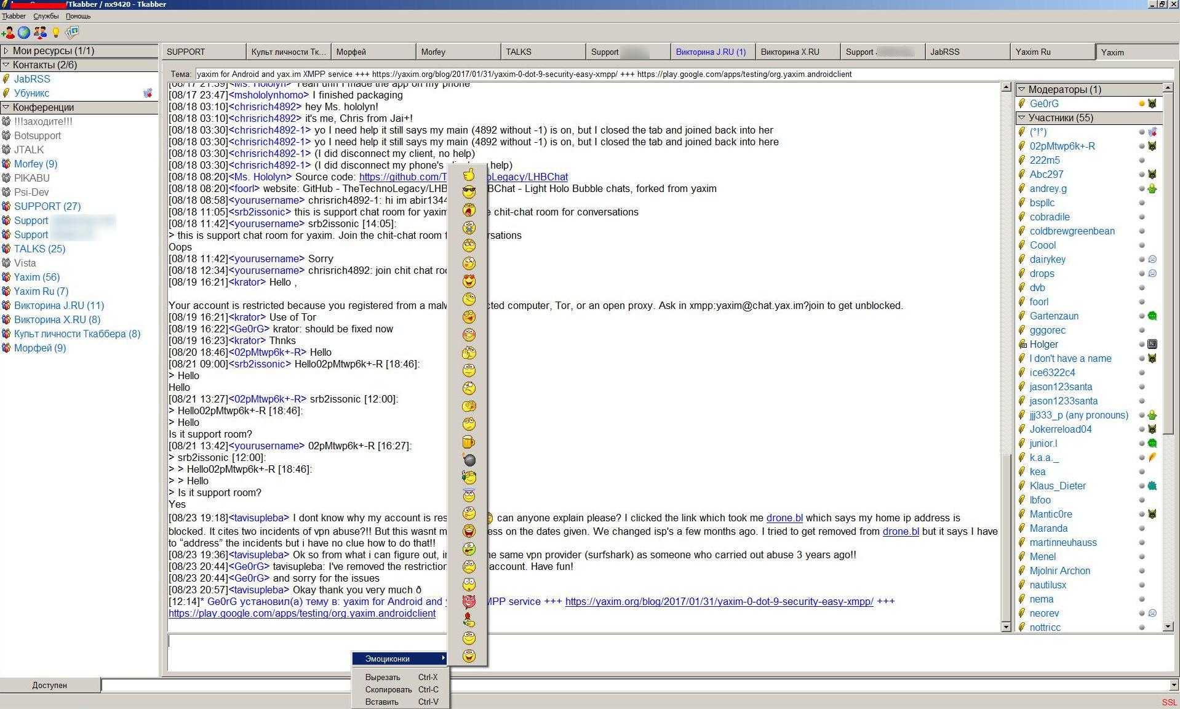Open the Yaxim (56) conference

pyautogui.click(x=37, y=277)
